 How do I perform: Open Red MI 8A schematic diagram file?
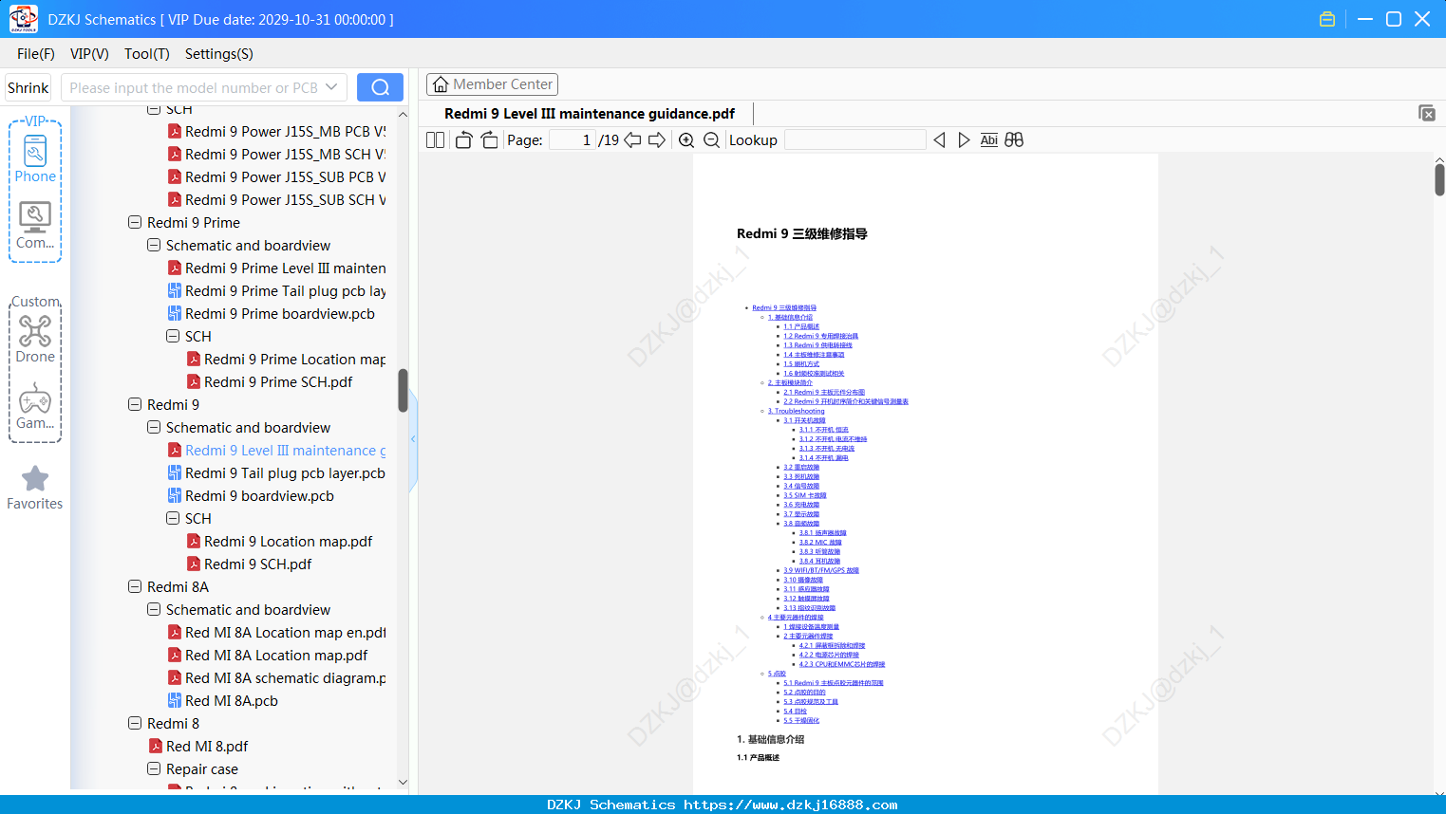pyautogui.click(x=285, y=677)
